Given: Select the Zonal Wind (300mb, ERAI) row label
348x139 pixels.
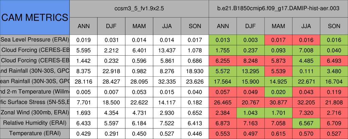Looking at the screenshot, I should tap(35, 113).
